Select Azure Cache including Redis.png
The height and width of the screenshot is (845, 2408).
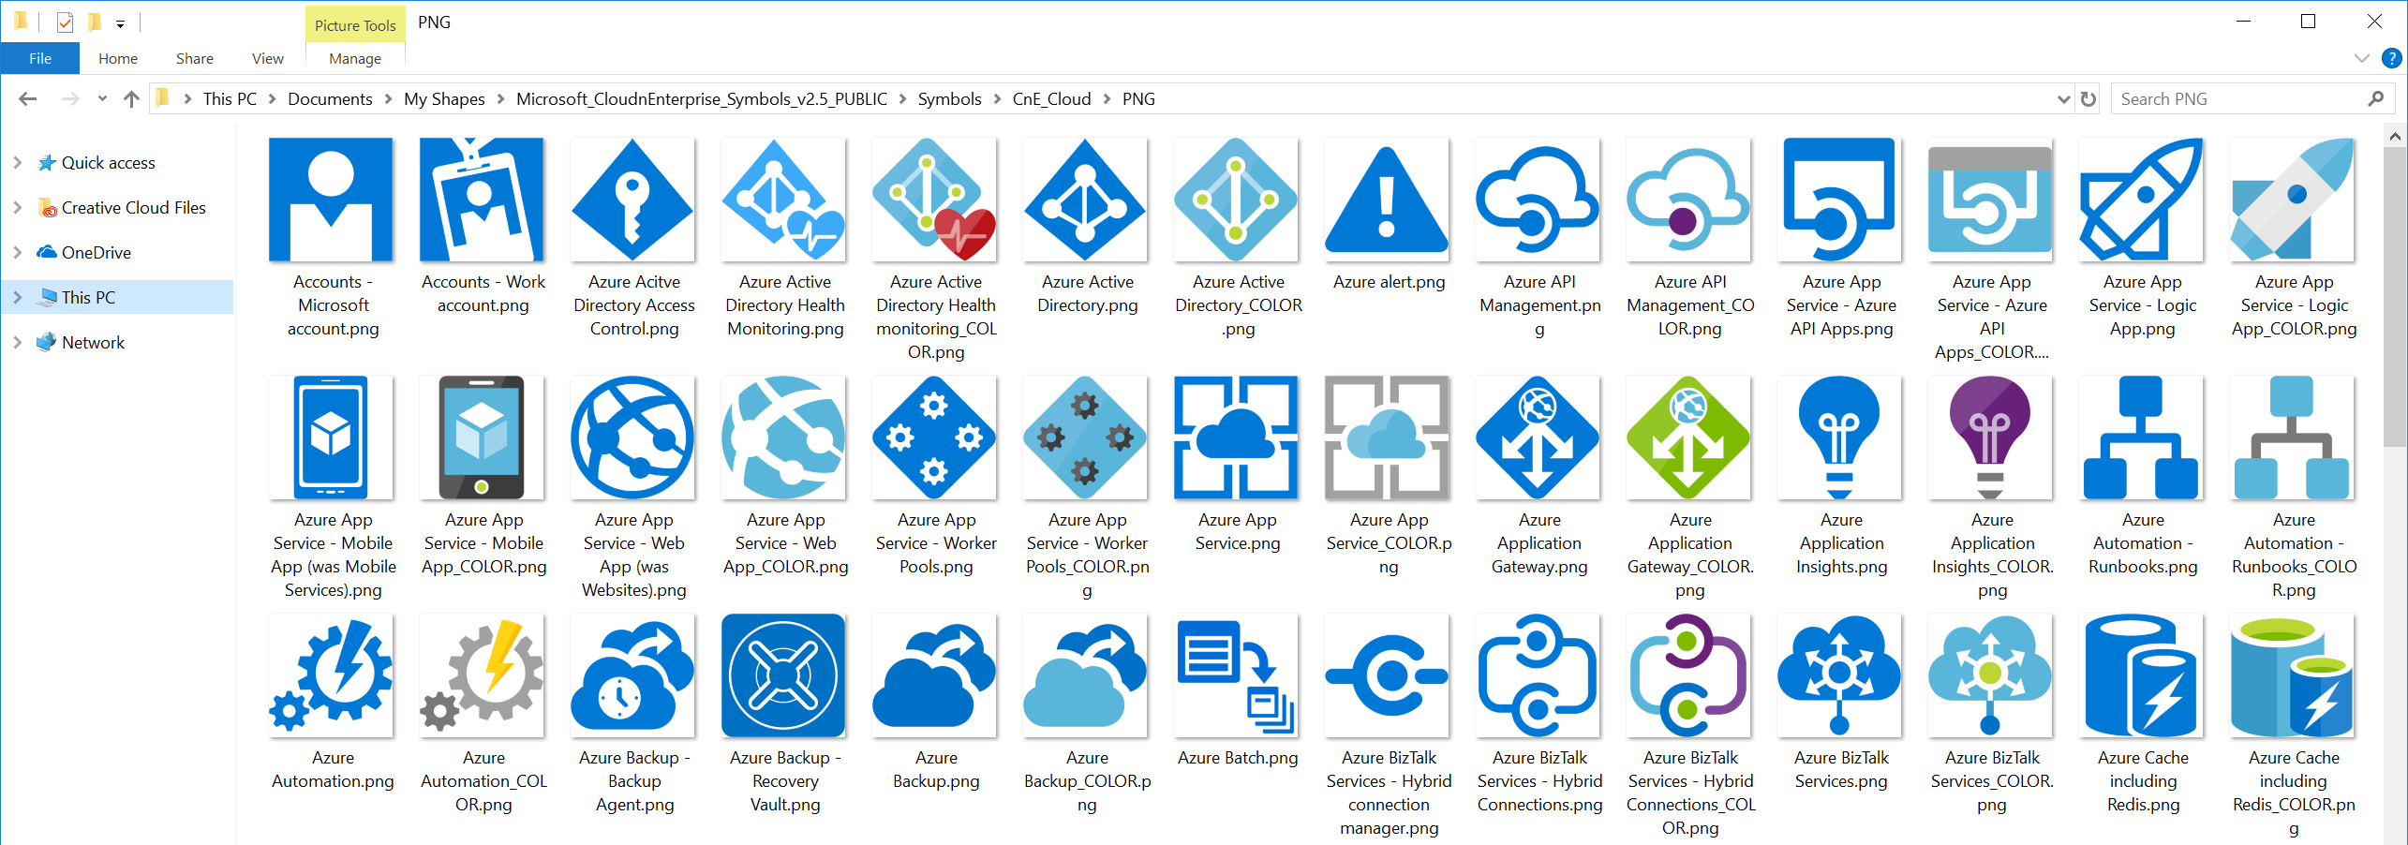[2142, 675]
